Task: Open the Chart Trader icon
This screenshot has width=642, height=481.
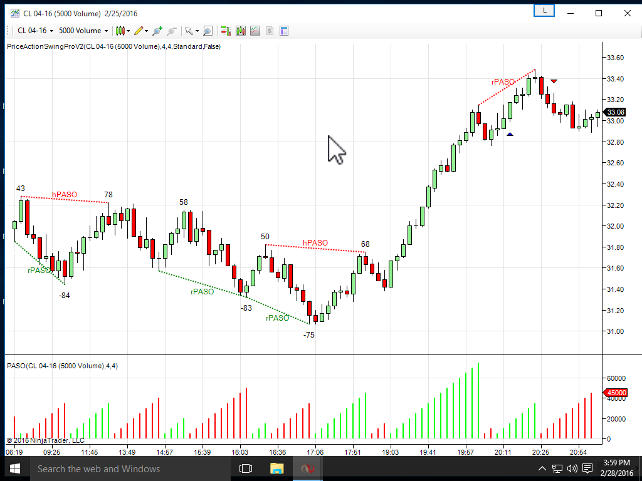Action: [226, 31]
